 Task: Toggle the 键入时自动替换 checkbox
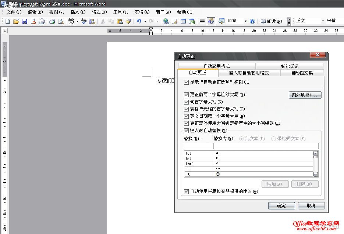tap(186, 131)
